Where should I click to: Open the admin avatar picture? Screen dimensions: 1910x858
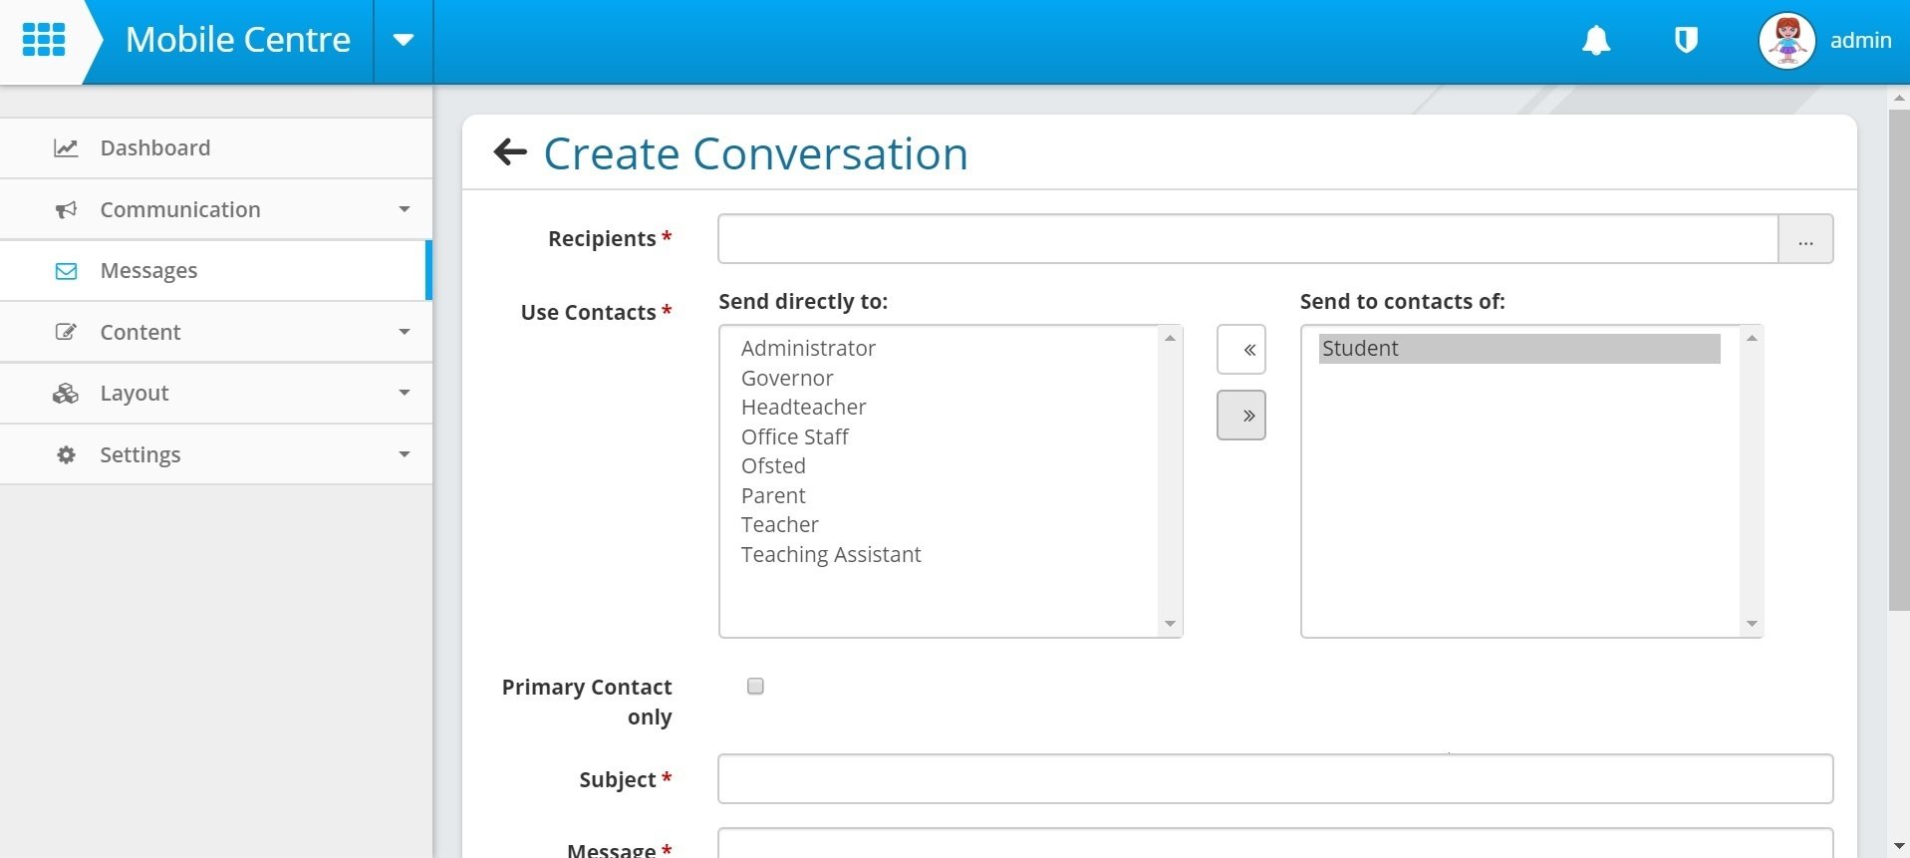point(1787,41)
